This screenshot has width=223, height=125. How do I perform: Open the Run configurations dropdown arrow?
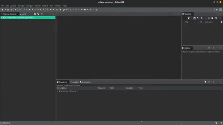(x=32, y=10)
